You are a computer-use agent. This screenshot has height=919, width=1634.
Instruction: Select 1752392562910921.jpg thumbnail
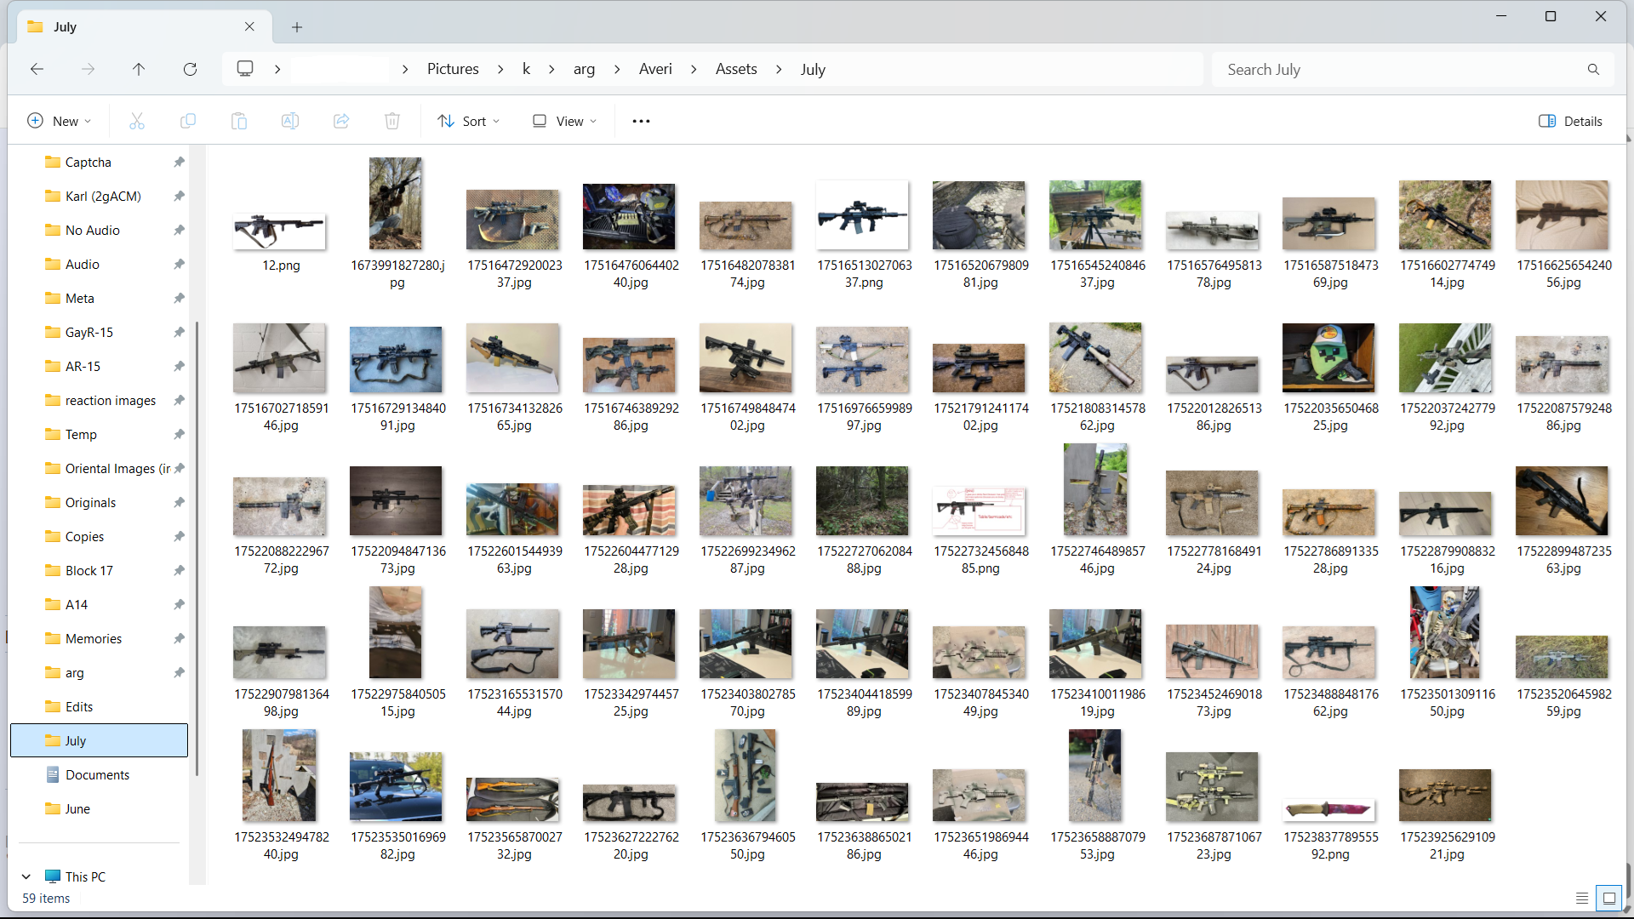(1445, 795)
